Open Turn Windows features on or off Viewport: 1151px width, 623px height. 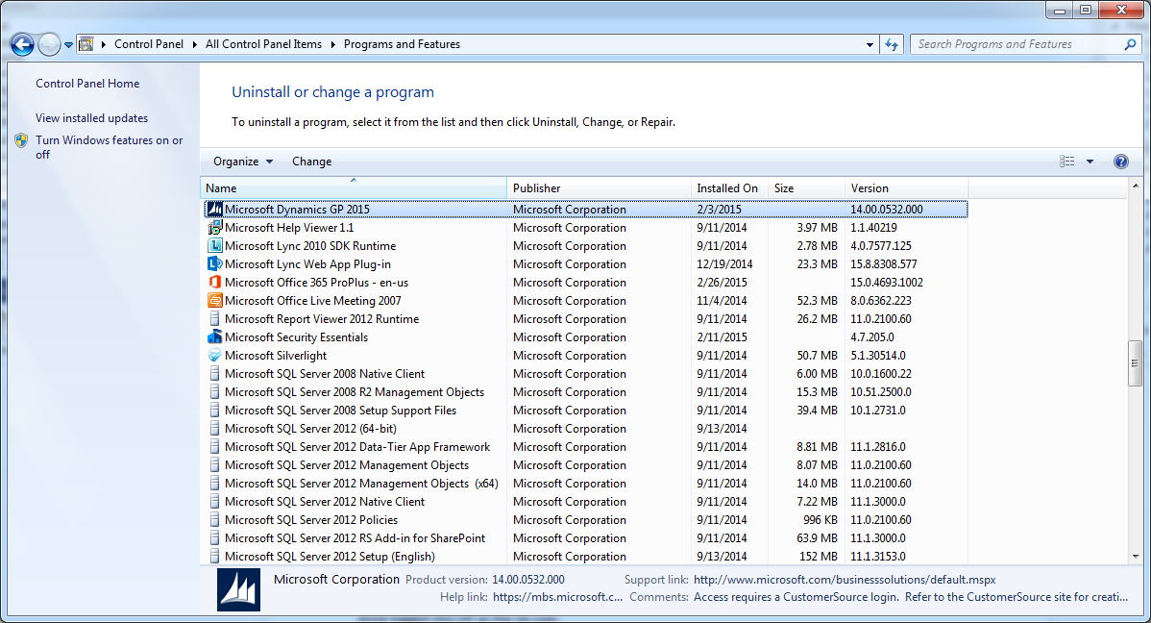[110, 148]
